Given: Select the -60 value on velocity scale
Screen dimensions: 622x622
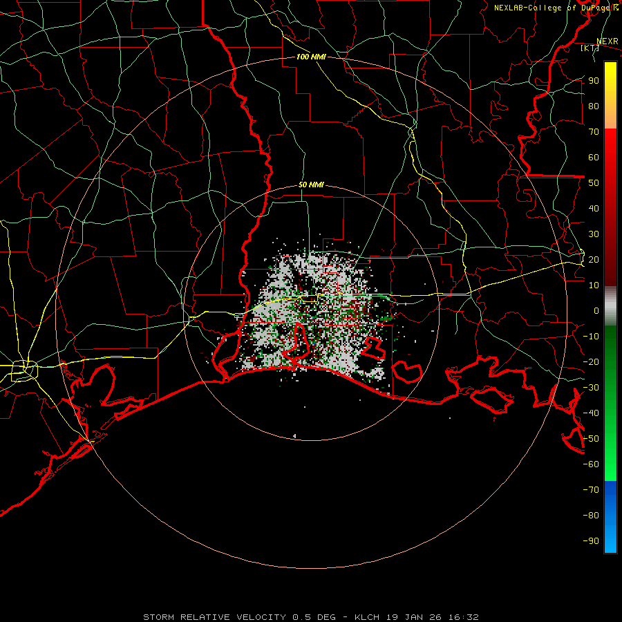Looking at the screenshot, I should point(591,464).
